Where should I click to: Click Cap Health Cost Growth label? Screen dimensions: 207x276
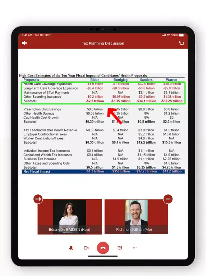click(x=41, y=118)
